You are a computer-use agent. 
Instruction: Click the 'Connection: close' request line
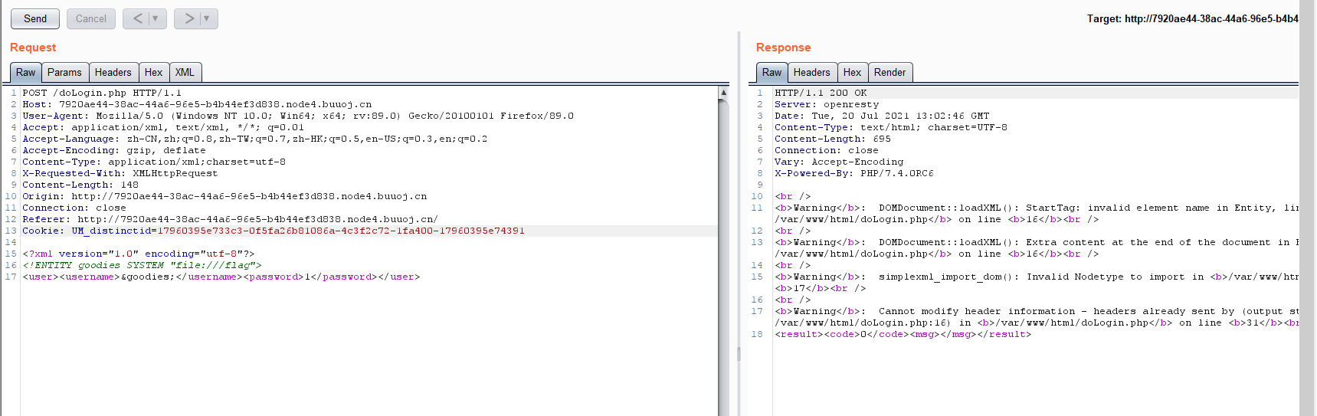click(74, 208)
